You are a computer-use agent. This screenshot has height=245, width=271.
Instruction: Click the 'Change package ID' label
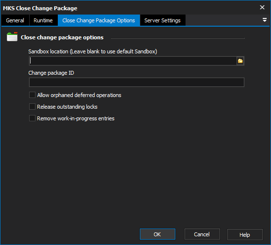[51, 73]
